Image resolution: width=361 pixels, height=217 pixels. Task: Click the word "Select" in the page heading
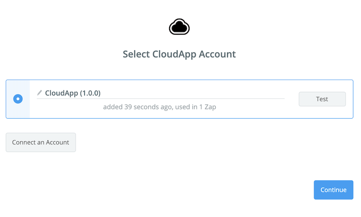pyautogui.click(x=136, y=54)
